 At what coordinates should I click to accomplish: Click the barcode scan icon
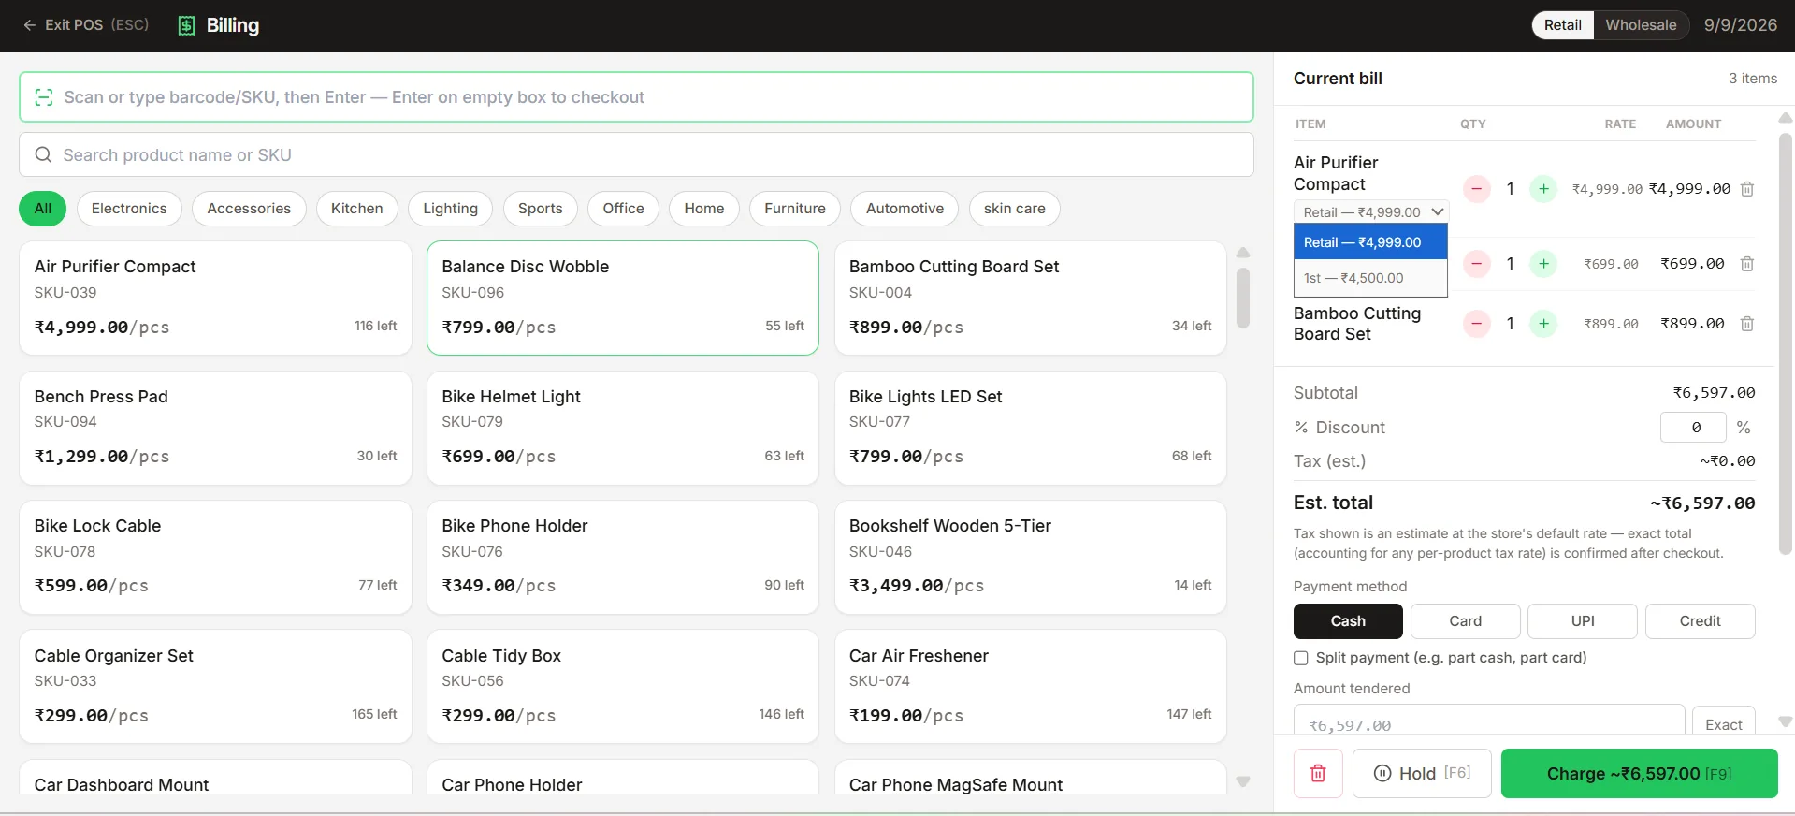point(43,97)
